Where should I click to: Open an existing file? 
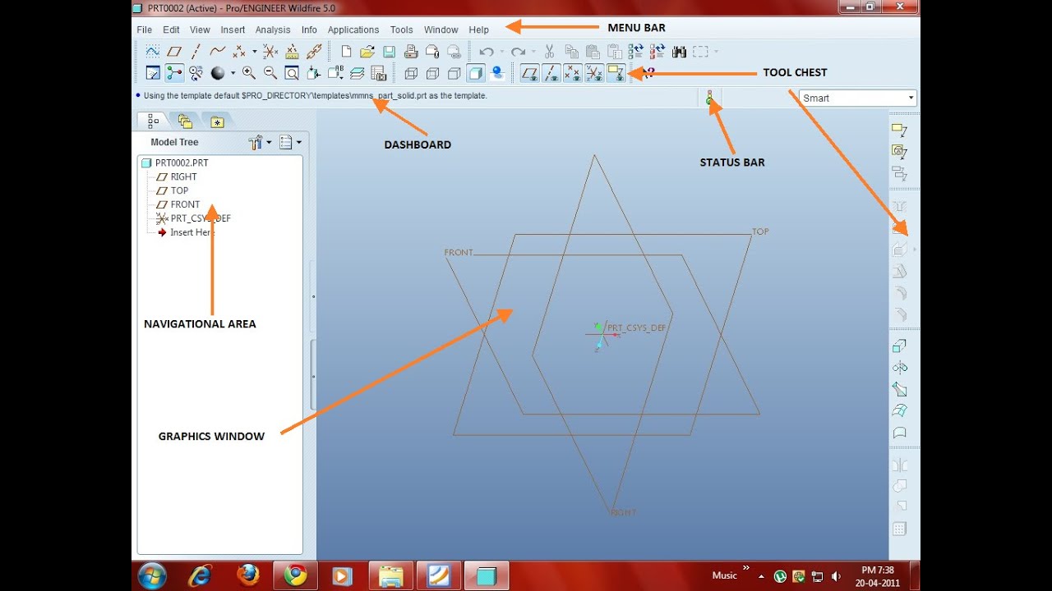[367, 52]
